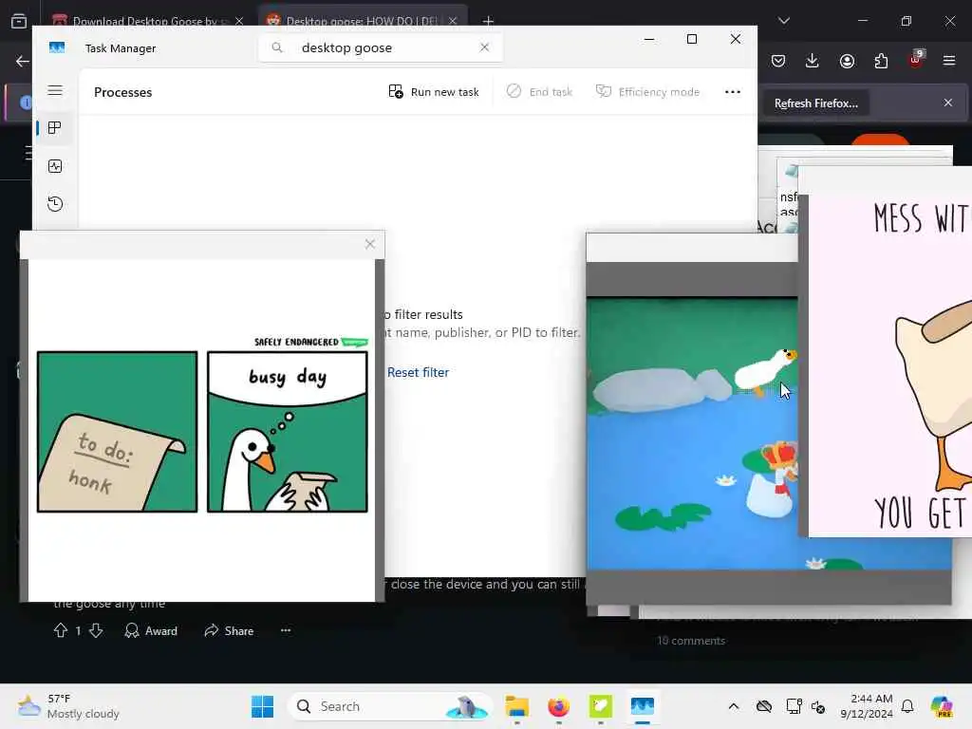Focus the Task Manager search field
The image size is (972, 729).
coord(380,47)
